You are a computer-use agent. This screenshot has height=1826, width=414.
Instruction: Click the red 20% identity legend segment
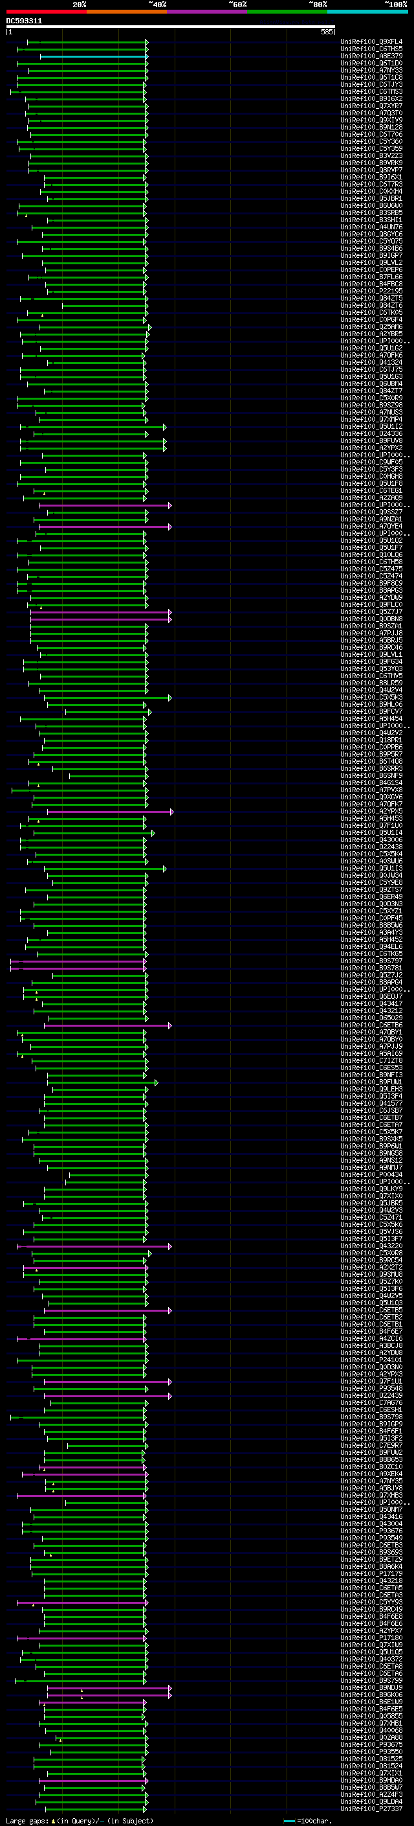46,12
